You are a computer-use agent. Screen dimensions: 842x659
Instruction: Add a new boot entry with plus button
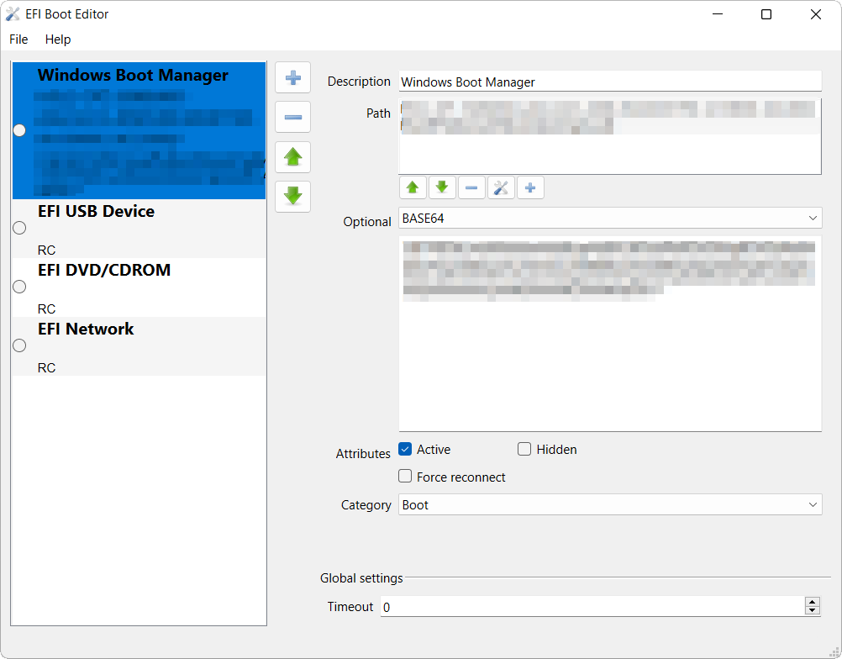(292, 78)
